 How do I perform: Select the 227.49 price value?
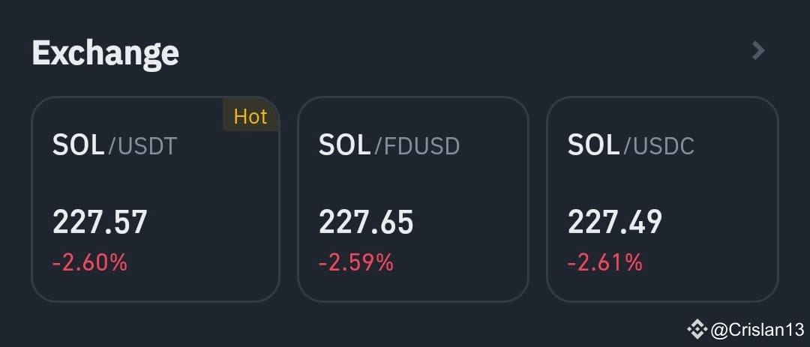(x=615, y=222)
